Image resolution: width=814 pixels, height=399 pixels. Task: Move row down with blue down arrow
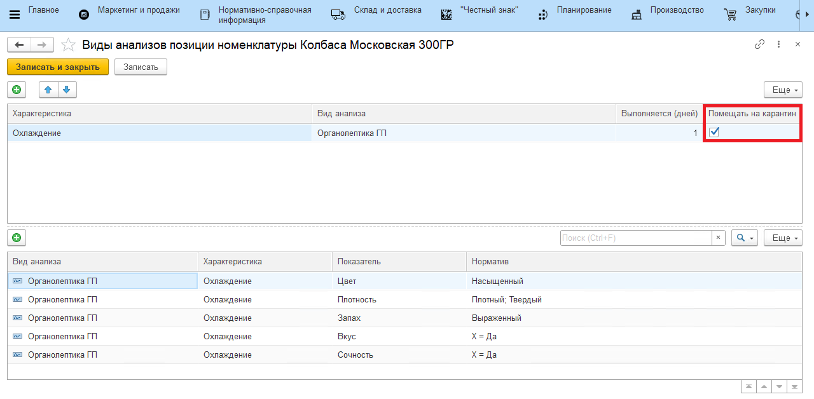point(67,90)
